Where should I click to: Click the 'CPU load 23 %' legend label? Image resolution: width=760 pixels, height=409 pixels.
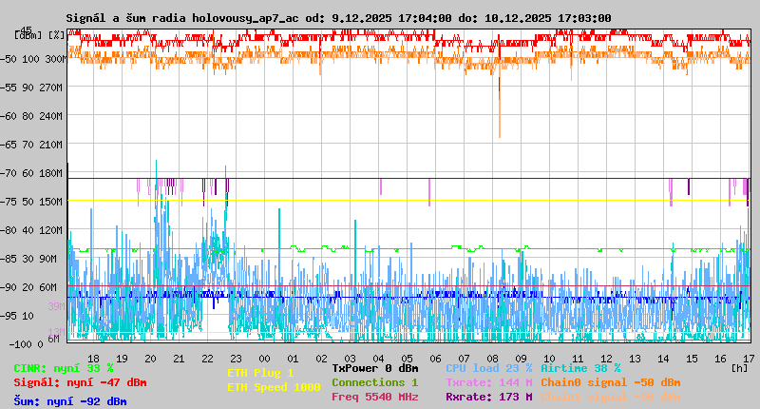(x=489, y=369)
